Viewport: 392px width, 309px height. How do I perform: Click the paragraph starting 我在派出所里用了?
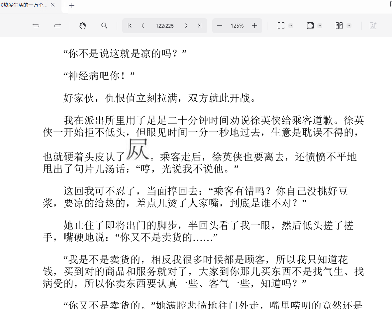tap(203, 144)
